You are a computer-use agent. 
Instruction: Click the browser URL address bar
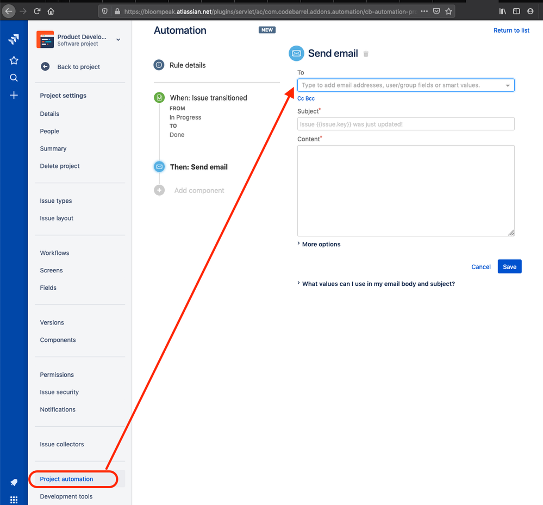click(270, 11)
